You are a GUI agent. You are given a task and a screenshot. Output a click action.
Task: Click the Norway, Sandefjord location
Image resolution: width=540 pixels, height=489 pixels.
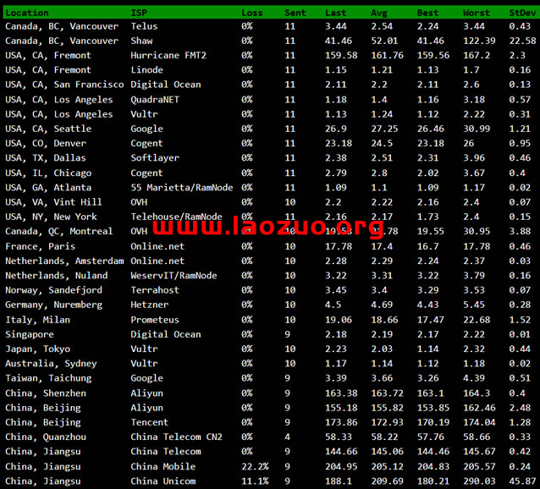[x=53, y=290]
